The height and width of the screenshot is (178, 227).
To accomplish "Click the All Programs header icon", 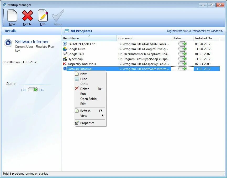I will click(67, 31).
